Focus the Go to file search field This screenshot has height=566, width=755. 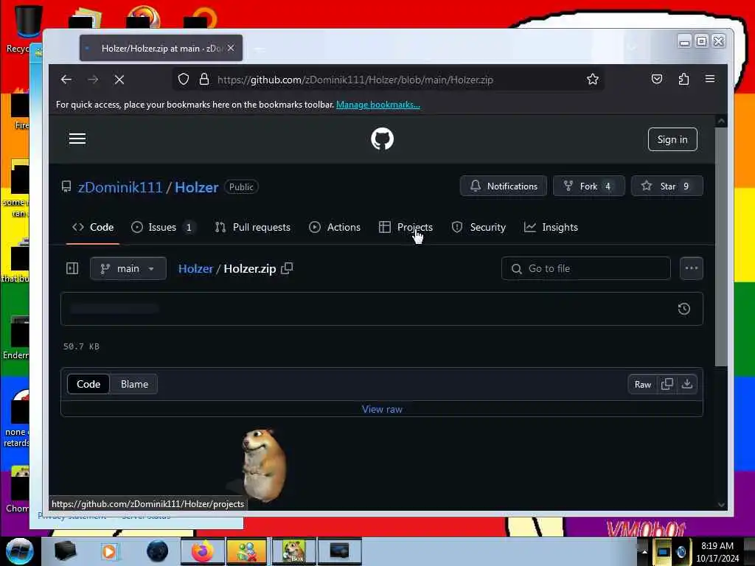coord(586,268)
